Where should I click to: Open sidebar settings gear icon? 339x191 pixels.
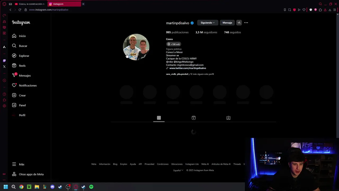pyautogui.click(x=4, y=106)
